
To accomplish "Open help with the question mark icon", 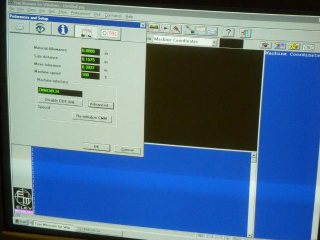I will pos(228,32).
